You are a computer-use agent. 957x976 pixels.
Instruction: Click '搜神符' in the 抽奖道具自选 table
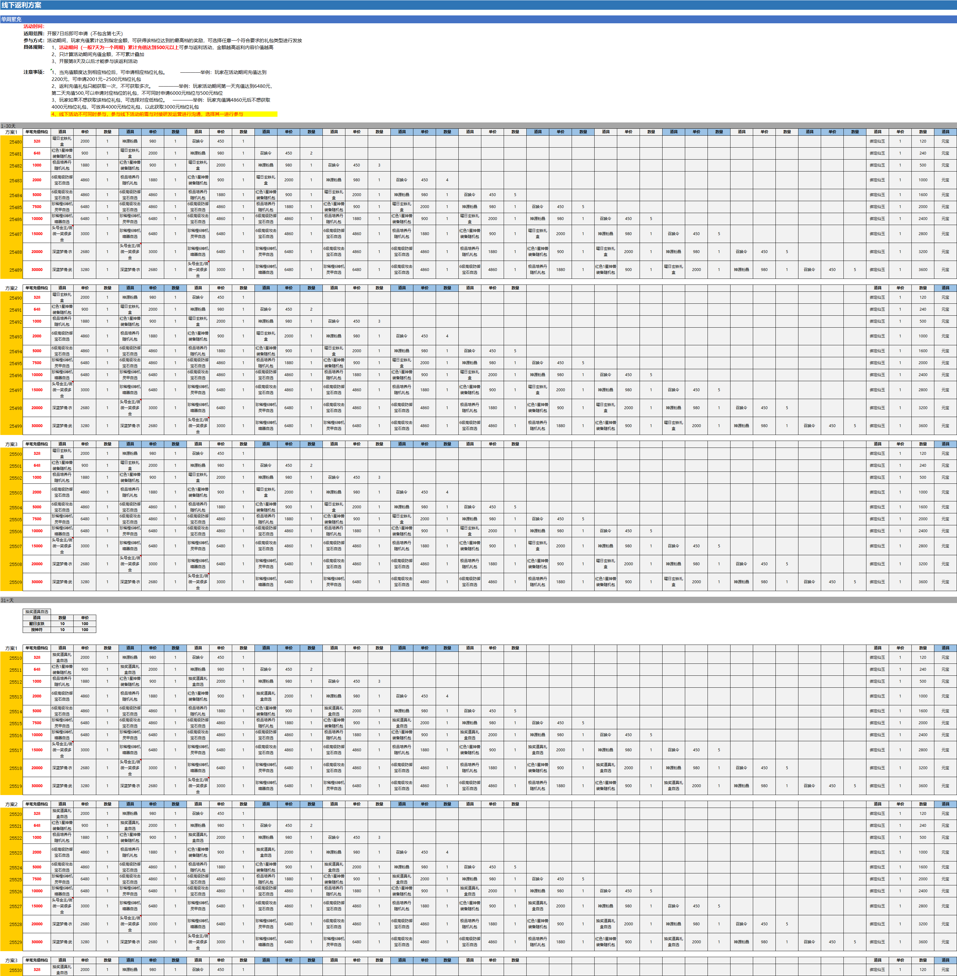pos(37,629)
